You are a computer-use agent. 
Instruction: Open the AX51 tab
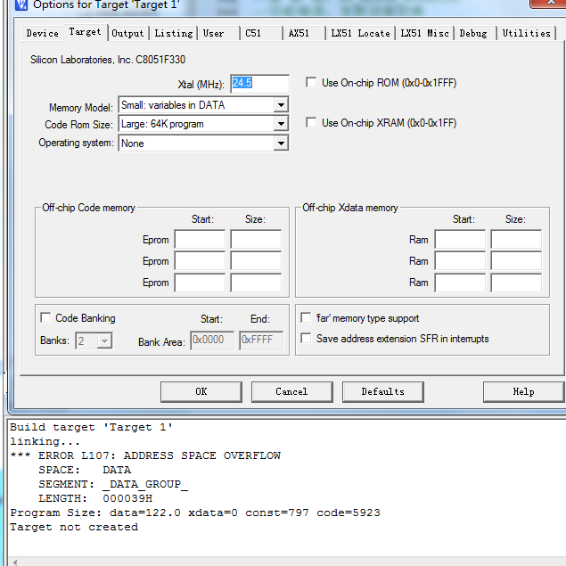click(x=304, y=33)
